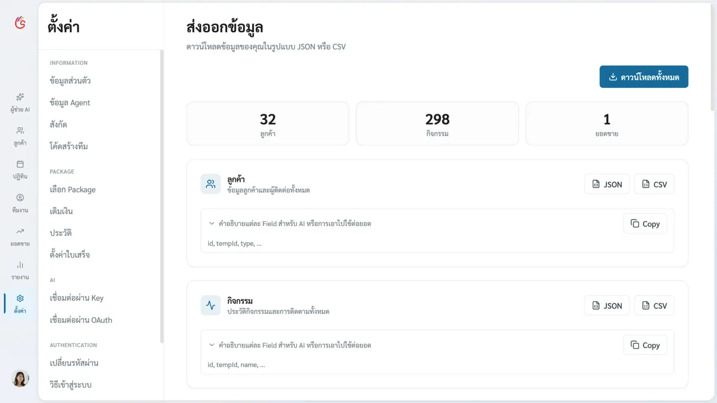717x403 pixels.
Task: Export กิจกรรม data as CSV
Action: point(654,306)
